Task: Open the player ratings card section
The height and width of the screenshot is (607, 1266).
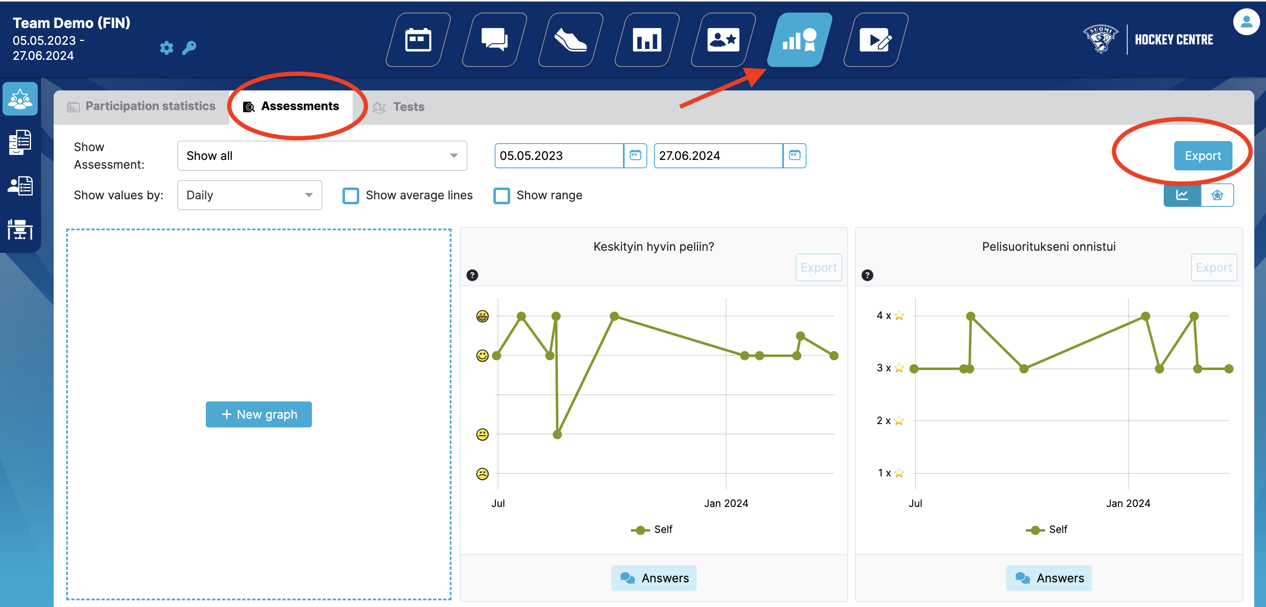Action: pyautogui.click(x=723, y=40)
